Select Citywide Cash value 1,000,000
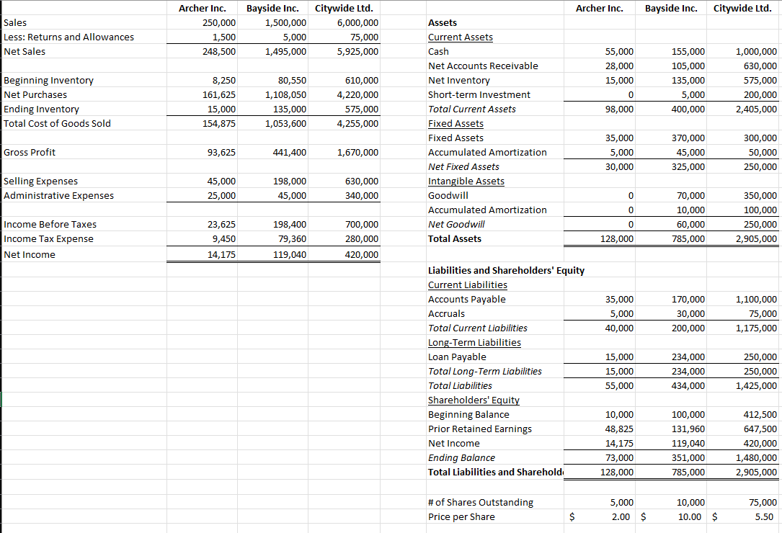The height and width of the screenshot is (533, 782). [x=756, y=51]
